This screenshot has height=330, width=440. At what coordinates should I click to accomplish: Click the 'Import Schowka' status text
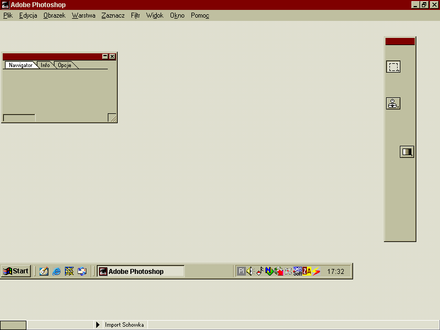coord(124,325)
